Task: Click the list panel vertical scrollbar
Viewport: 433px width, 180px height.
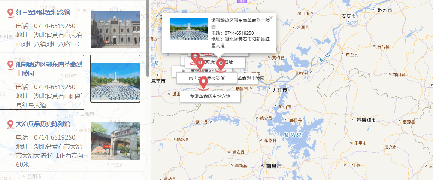Action: (x=148, y=38)
